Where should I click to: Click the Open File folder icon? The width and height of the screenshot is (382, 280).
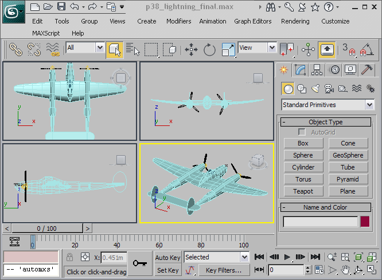[48, 7]
